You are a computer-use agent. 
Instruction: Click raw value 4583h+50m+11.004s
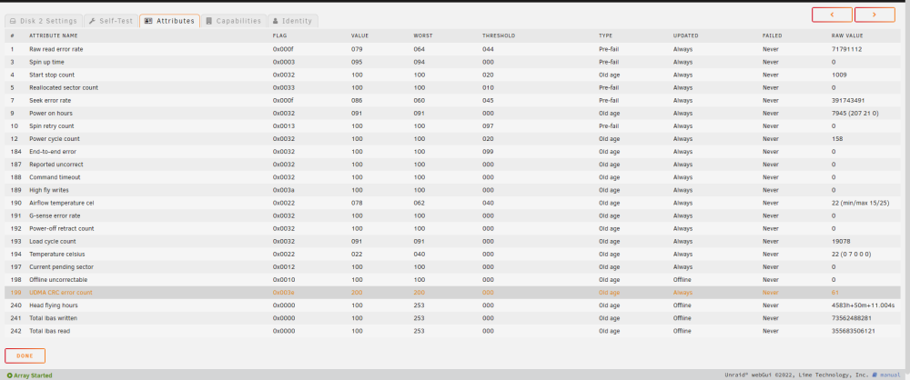point(863,305)
